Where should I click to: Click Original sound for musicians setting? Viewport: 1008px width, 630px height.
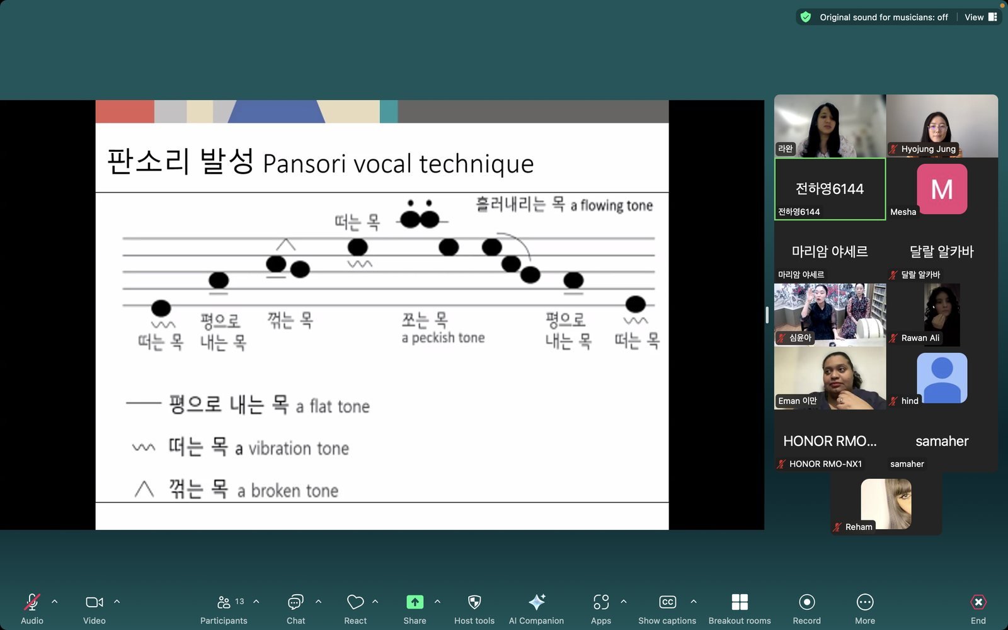[883, 17]
